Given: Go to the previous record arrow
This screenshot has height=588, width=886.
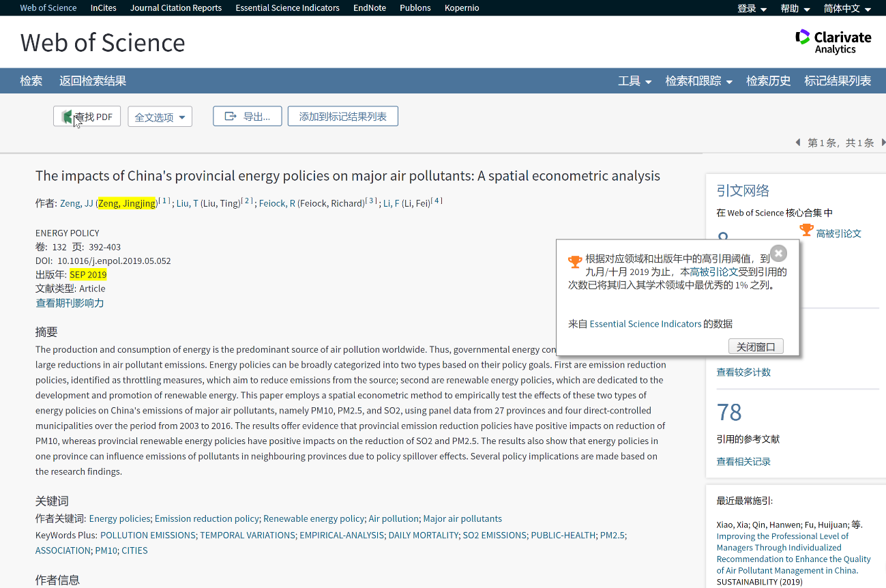Looking at the screenshot, I should 798,143.
